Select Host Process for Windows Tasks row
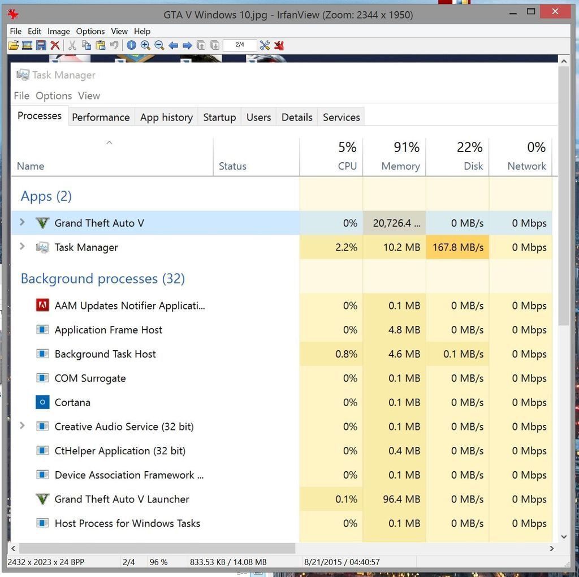The height and width of the screenshot is (577, 579). click(282, 523)
